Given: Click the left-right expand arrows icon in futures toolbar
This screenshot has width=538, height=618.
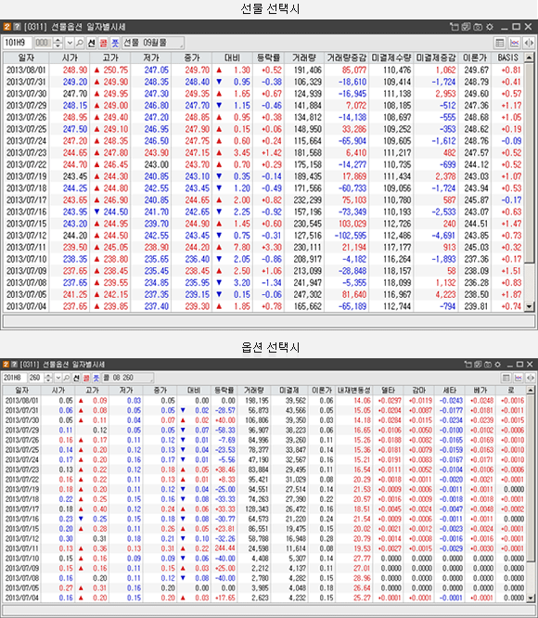Looking at the screenshot, I should [529, 43].
